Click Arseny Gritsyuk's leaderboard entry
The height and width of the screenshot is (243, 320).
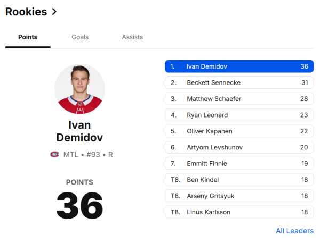click(x=239, y=196)
